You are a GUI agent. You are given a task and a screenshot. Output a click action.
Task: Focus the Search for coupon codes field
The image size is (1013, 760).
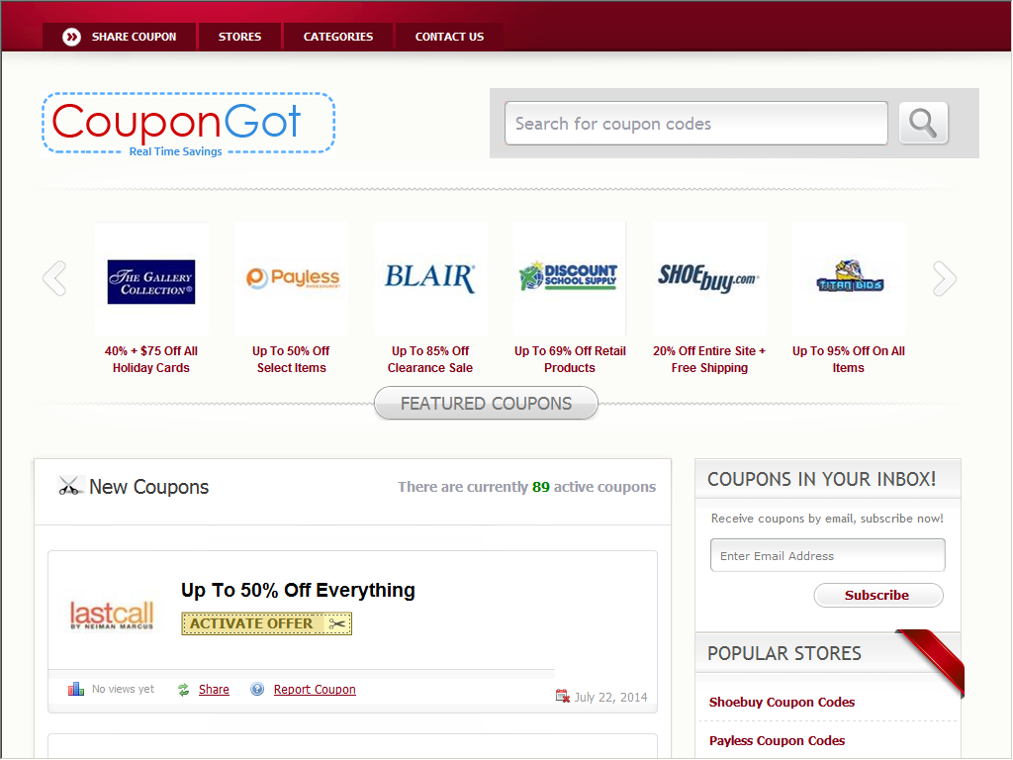695,124
